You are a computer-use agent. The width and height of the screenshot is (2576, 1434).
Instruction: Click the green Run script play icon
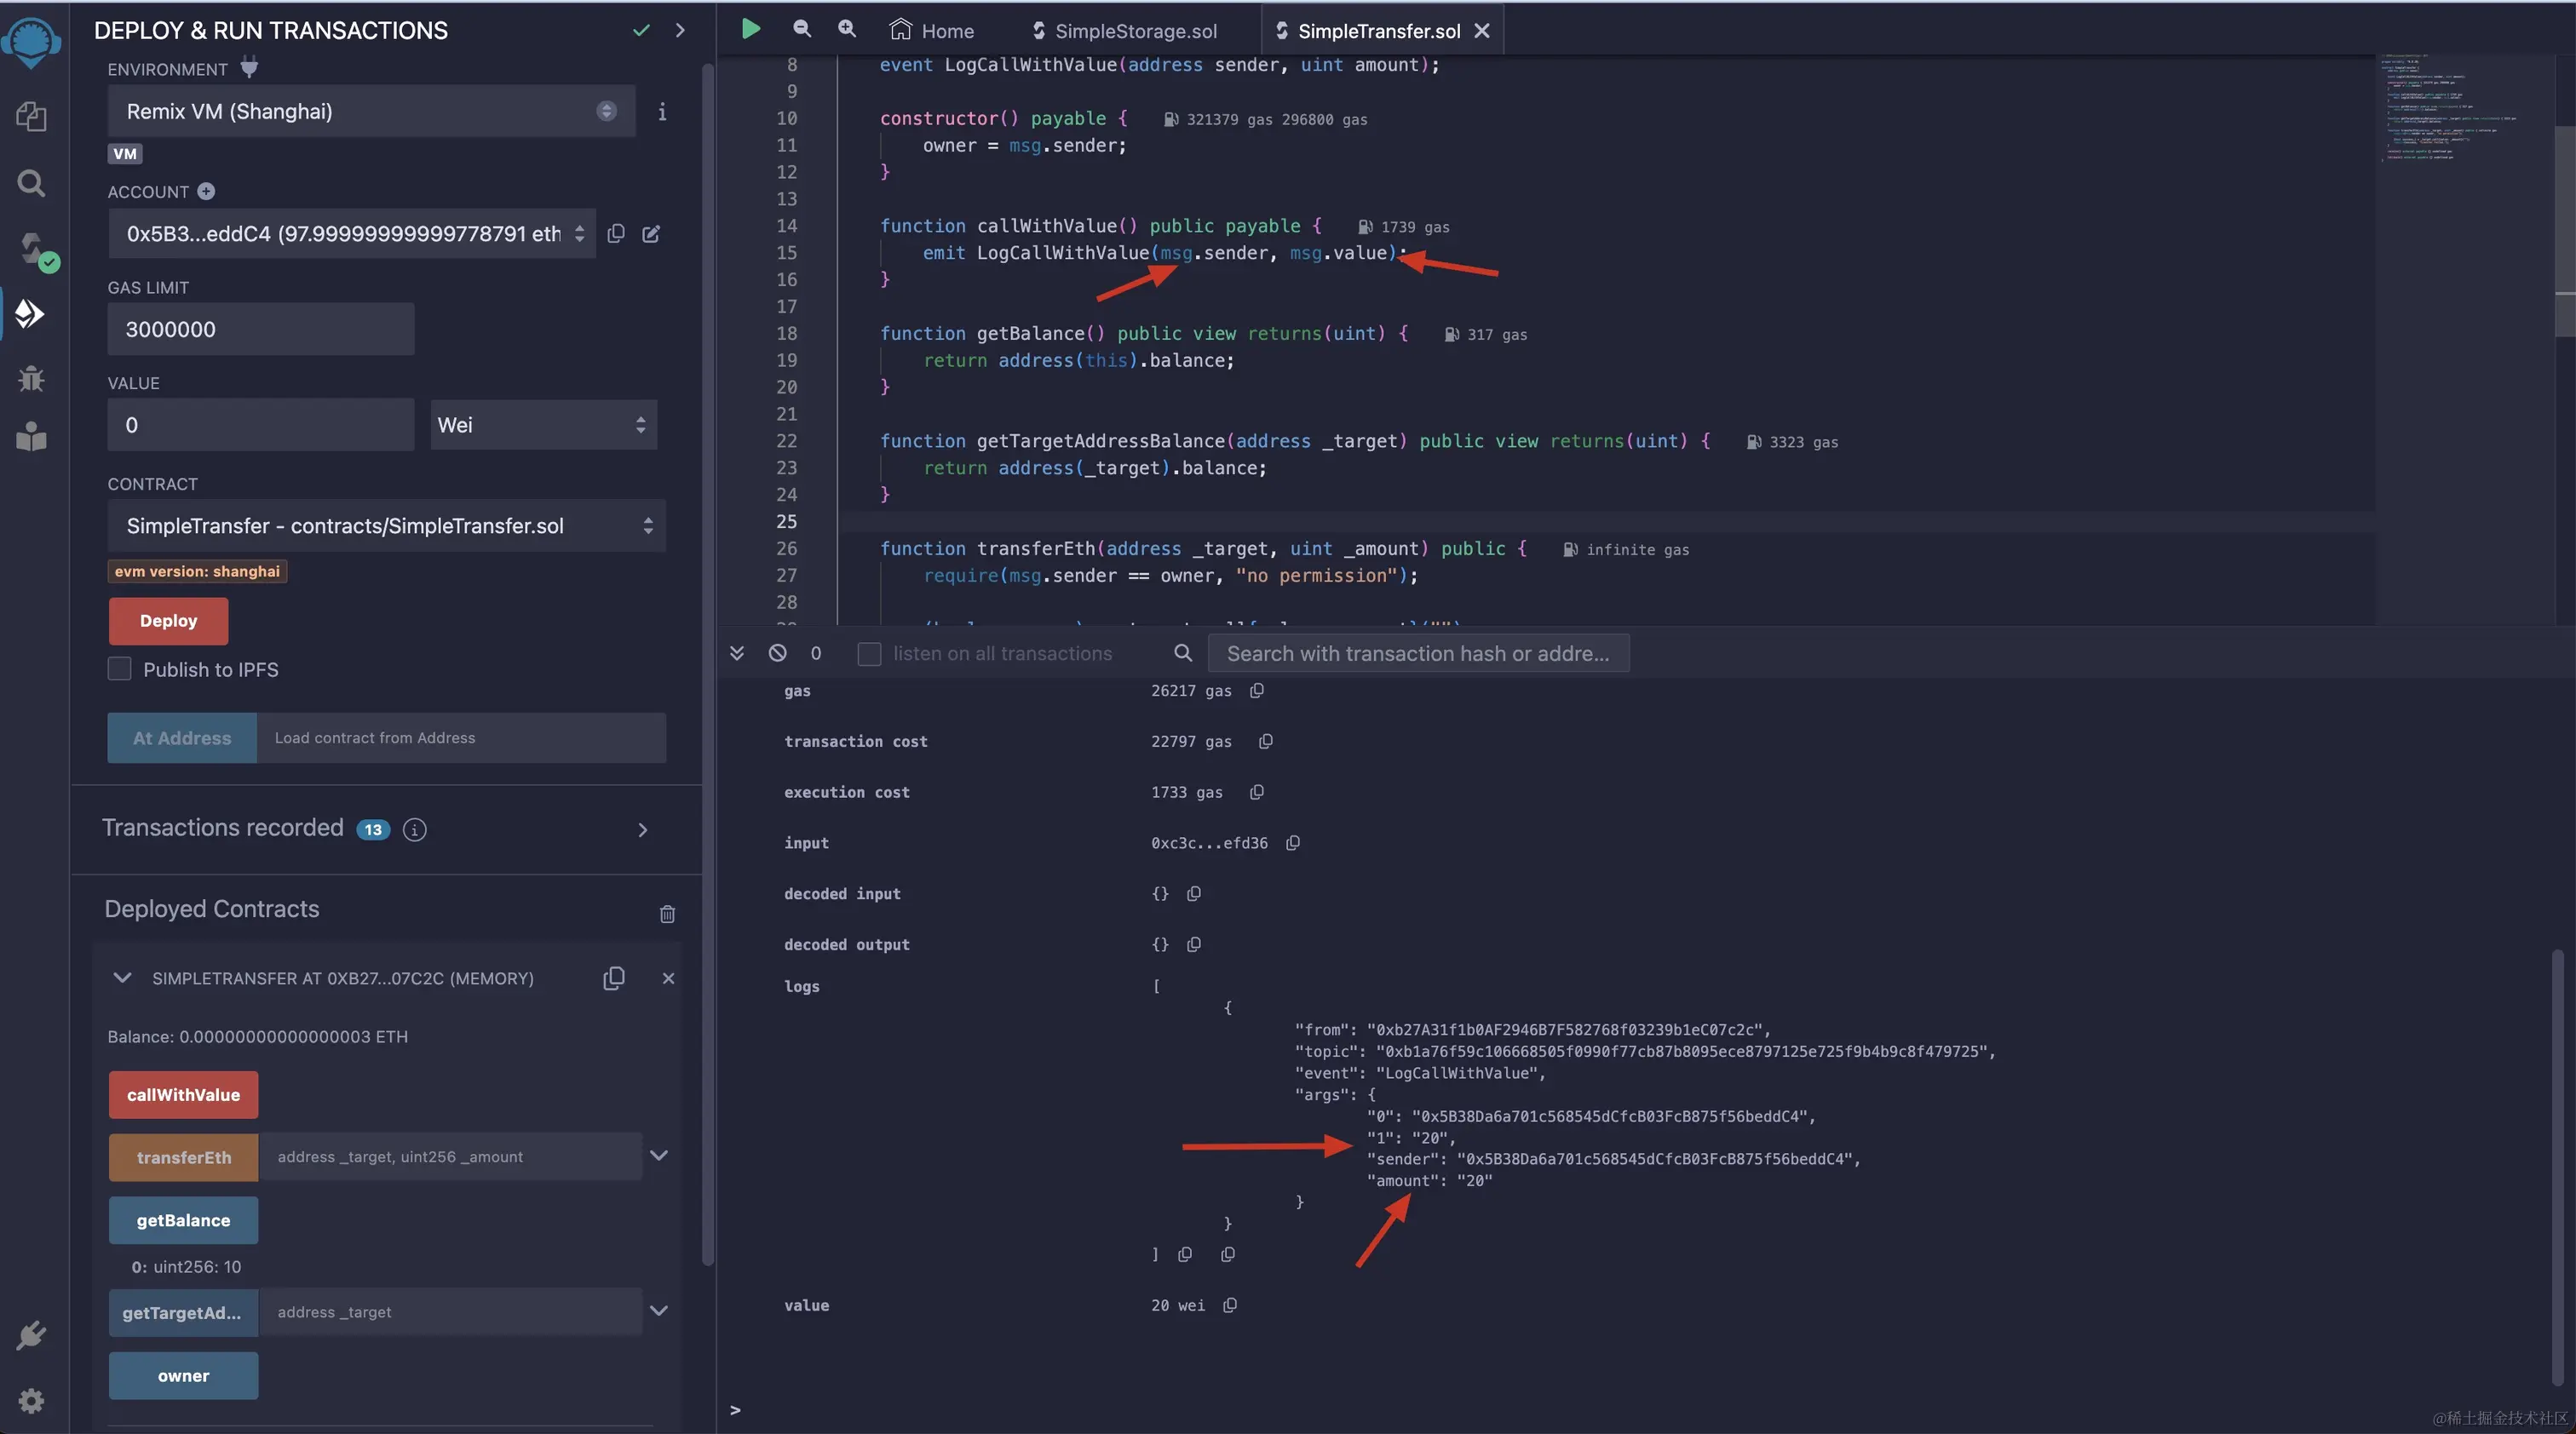[x=750, y=29]
